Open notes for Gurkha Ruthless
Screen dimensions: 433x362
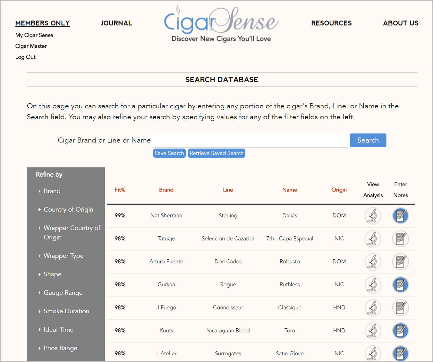[x=400, y=285]
